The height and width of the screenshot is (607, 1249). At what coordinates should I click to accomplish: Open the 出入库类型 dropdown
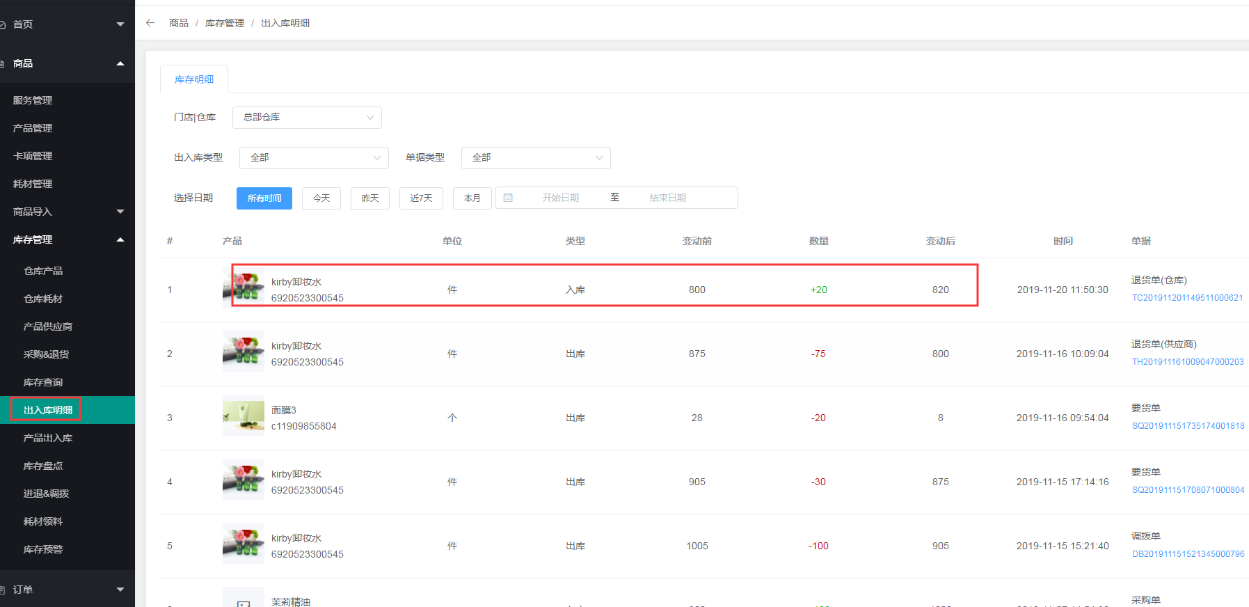coord(314,157)
